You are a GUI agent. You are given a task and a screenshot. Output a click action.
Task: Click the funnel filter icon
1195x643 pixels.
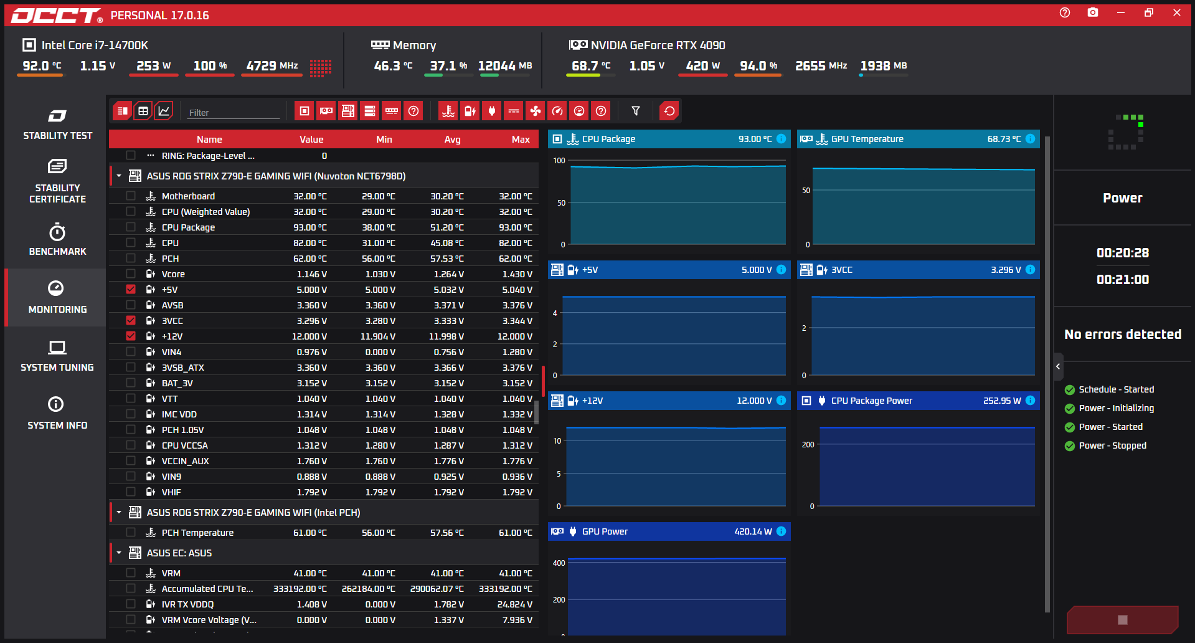point(636,111)
